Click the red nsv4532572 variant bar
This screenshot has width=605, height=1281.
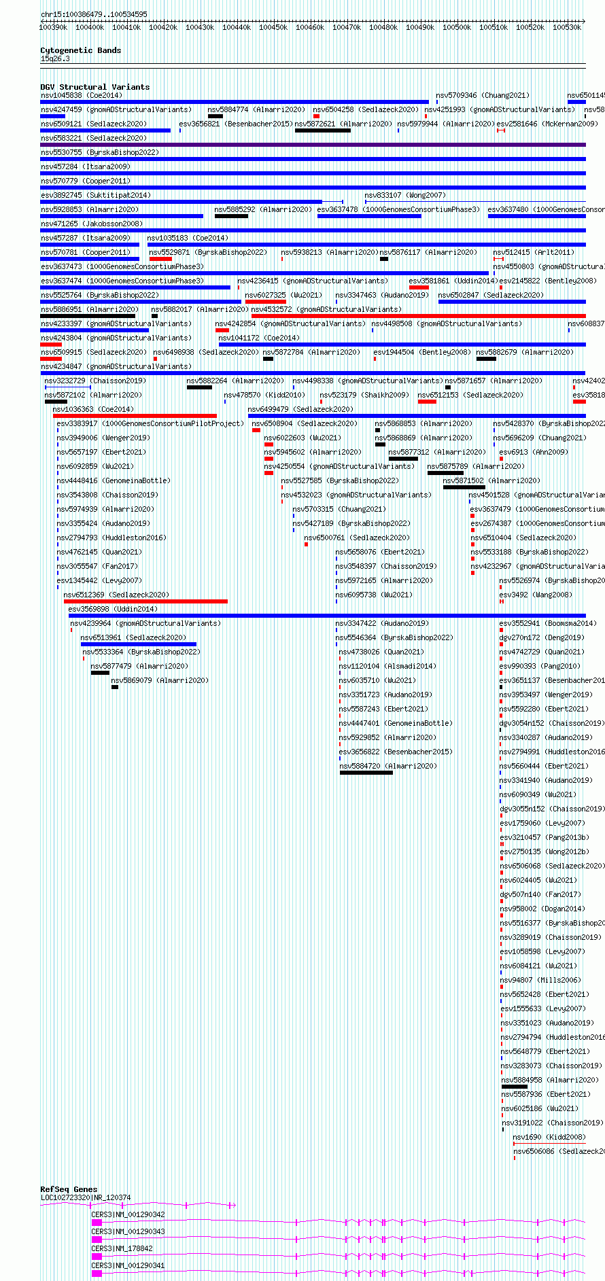click(x=418, y=316)
